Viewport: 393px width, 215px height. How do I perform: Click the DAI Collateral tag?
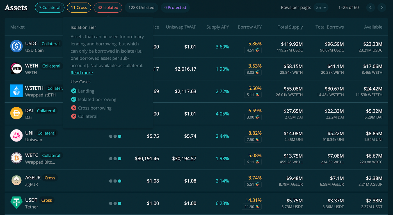coord(46,111)
